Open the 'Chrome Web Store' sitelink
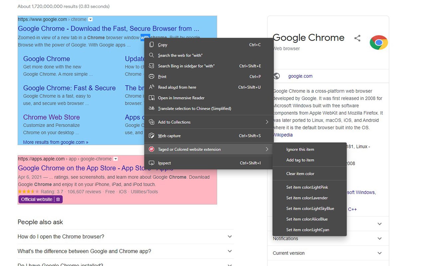 coord(52,117)
